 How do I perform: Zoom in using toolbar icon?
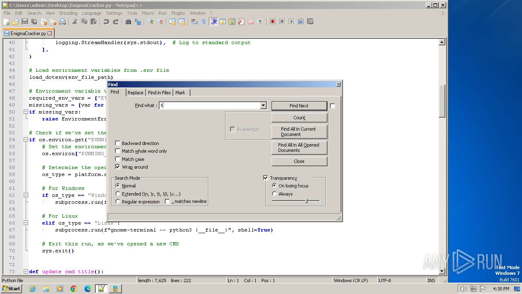[x=150, y=22]
